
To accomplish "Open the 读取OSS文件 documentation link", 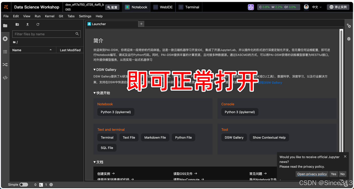I will [185, 174].
